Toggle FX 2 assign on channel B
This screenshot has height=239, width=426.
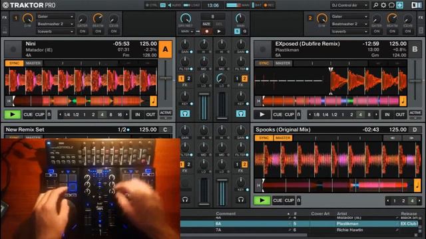[x=244, y=78]
